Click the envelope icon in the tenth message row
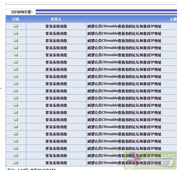 click(x=16, y=91)
